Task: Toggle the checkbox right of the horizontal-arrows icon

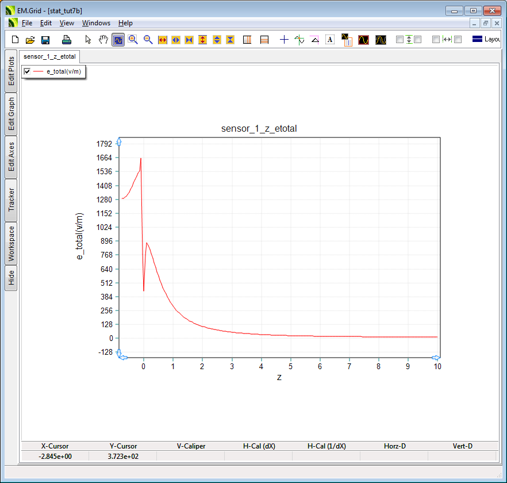Action: tap(458, 40)
